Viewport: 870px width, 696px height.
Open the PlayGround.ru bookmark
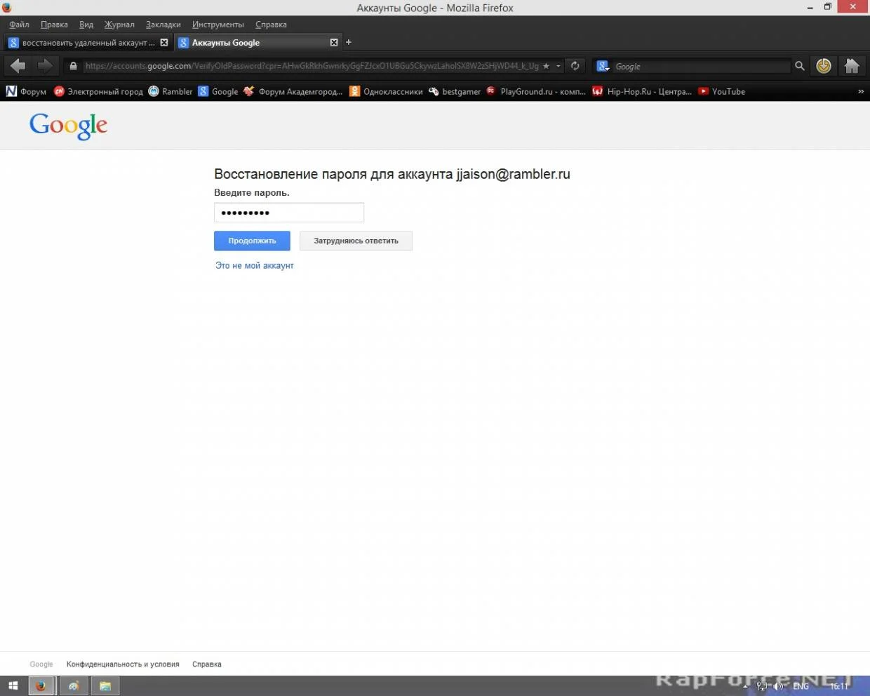(536, 91)
